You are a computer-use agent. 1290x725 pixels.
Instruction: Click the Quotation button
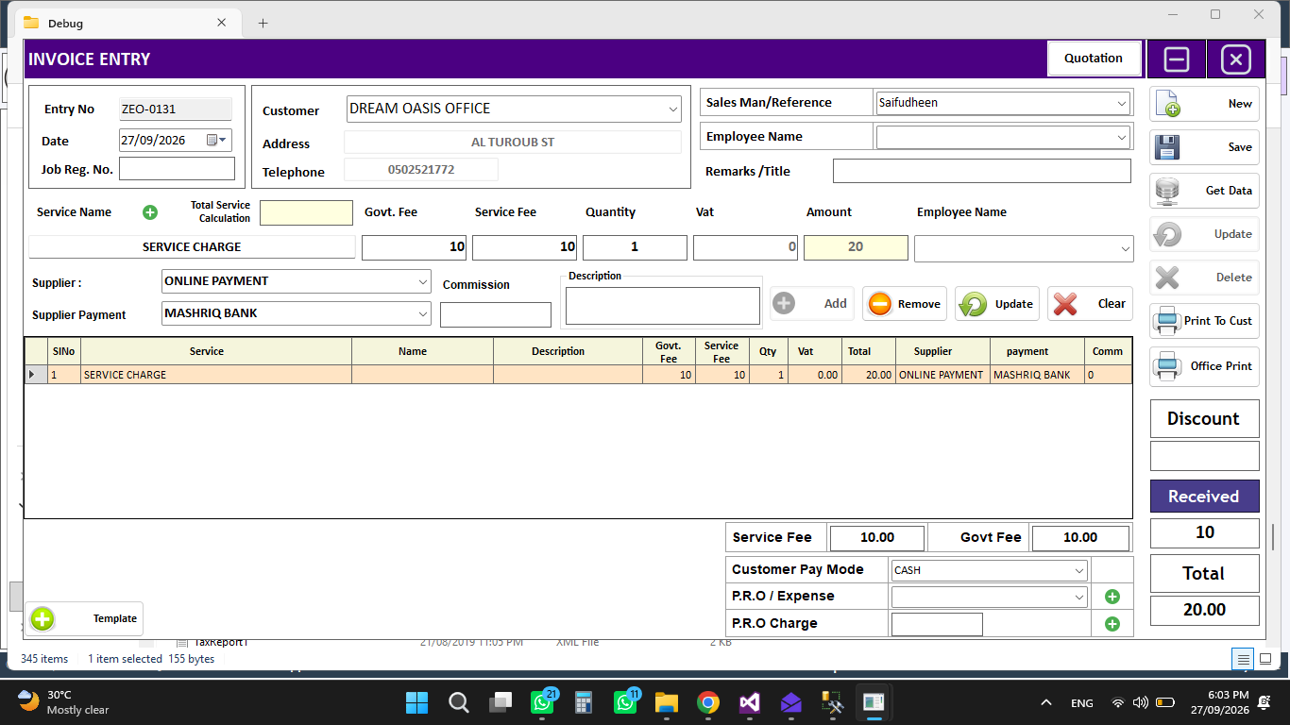[x=1095, y=59]
